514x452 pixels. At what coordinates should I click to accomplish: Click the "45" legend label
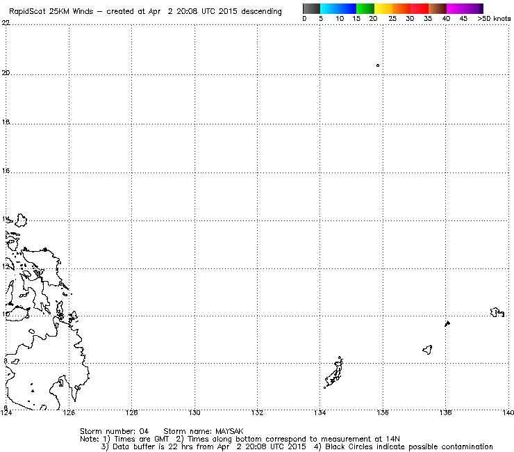coord(463,19)
